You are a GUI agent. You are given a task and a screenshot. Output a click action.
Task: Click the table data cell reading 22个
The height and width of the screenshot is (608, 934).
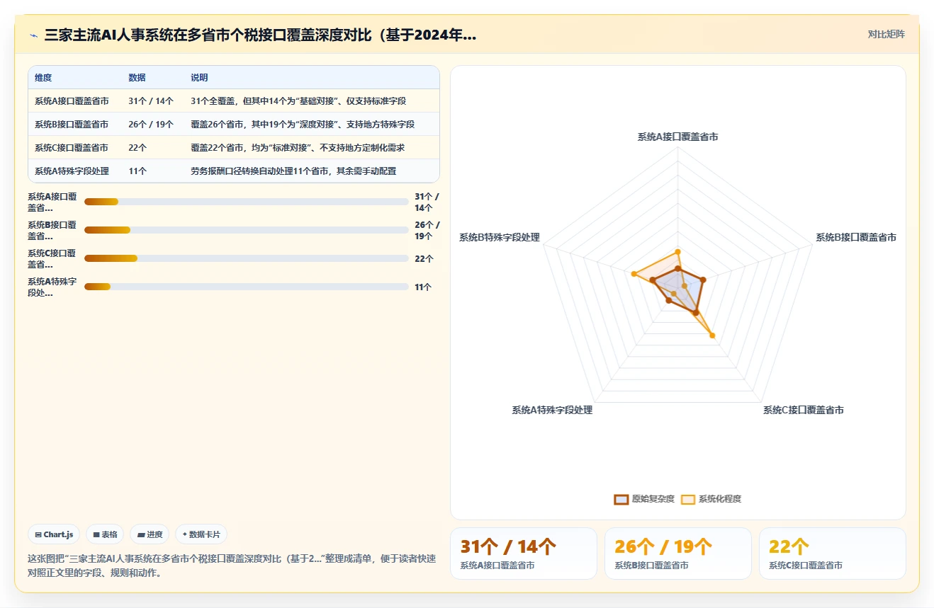click(137, 148)
